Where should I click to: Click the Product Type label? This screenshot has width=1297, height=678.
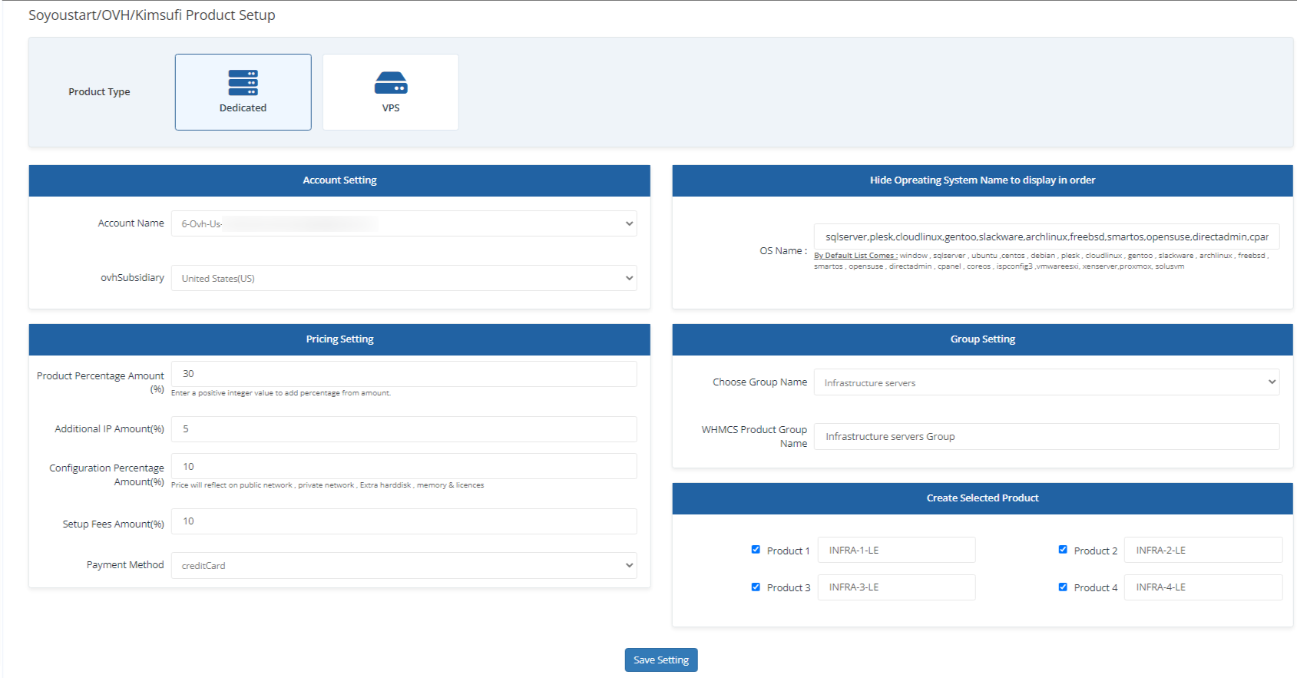(x=99, y=92)
